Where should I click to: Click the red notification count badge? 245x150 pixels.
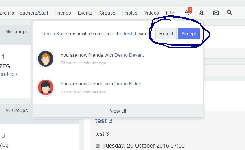click(x=190, y=10)
